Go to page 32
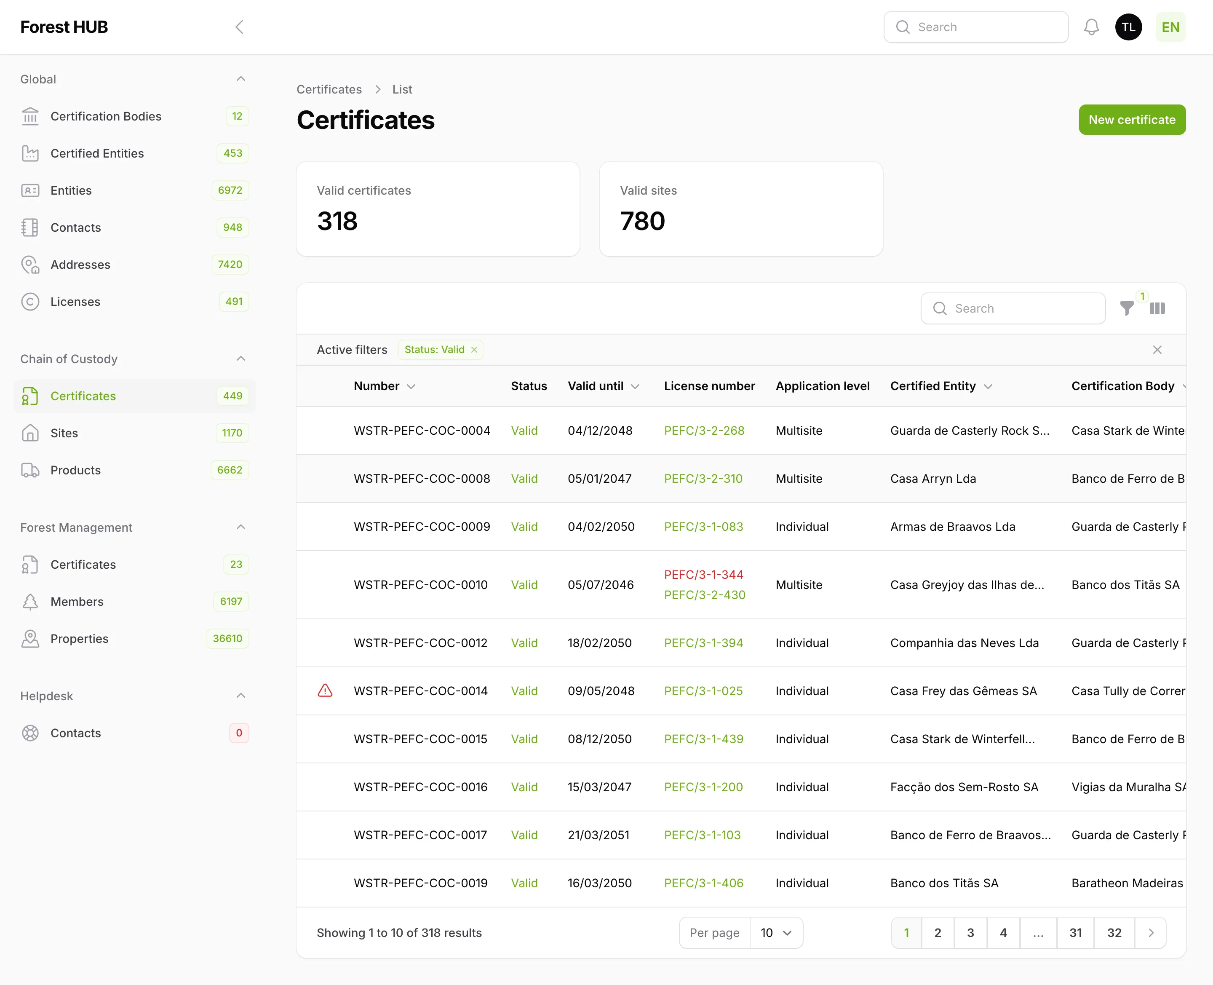The width and height of the screenshot is (1213, 985). tap(1114, 933)
